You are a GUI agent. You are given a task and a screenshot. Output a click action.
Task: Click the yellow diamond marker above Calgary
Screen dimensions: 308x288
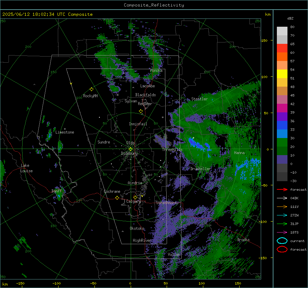(135, 197)
